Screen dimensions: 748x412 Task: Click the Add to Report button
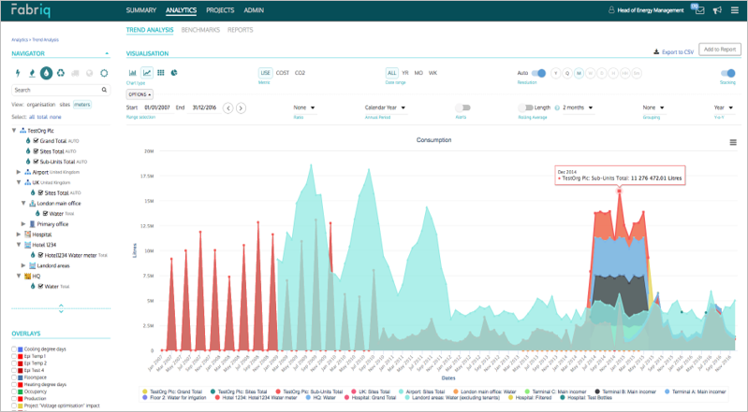[720, 49]
